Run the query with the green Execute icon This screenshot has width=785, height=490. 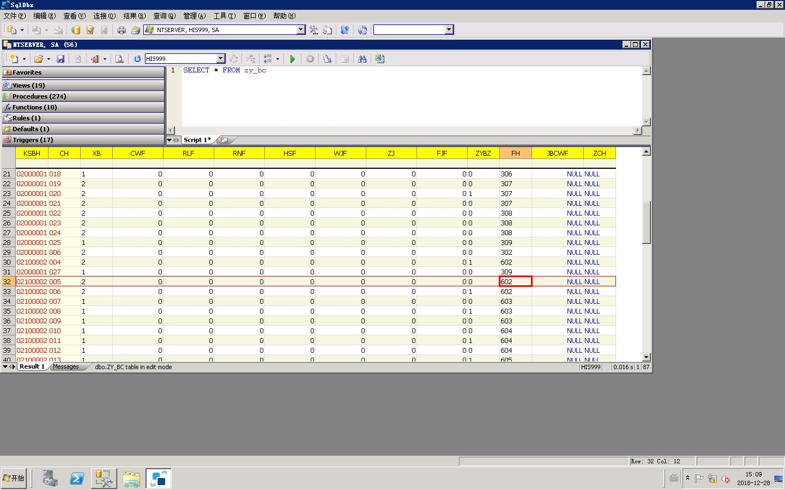pos(293,59)
